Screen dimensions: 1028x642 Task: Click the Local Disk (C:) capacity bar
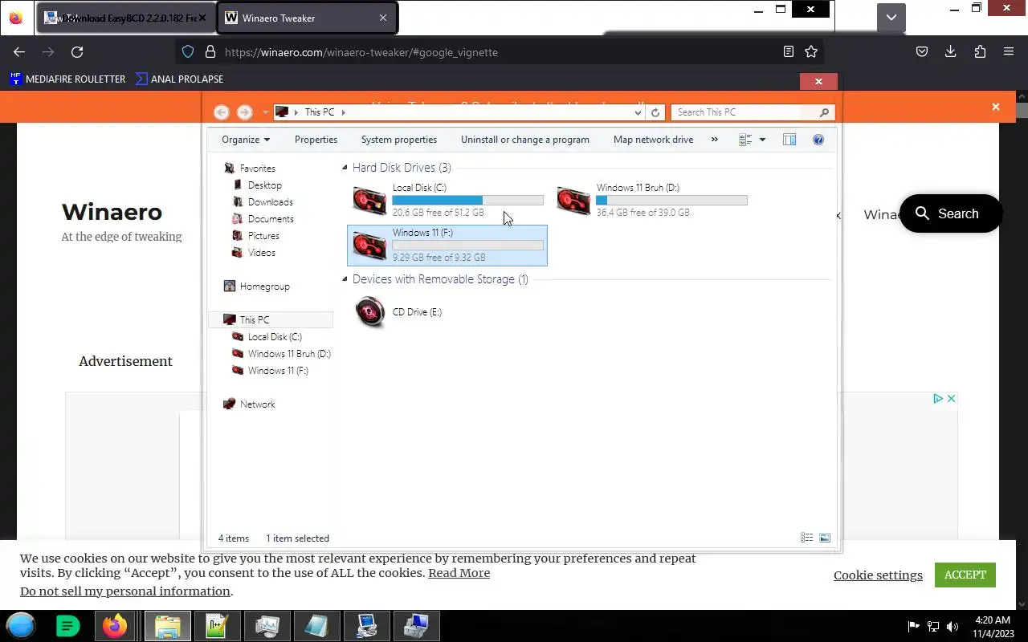point(467,200)
